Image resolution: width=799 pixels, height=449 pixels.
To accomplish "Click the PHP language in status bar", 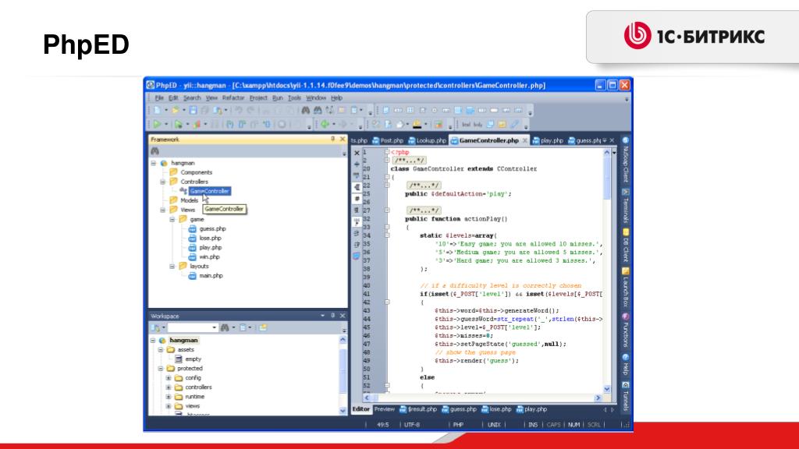I will (458, 425).
